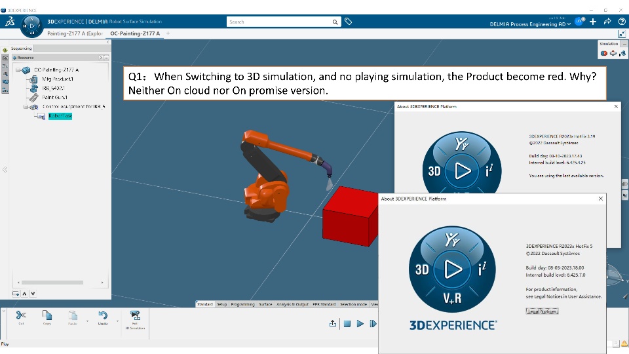The width and height of the screenshot is (629, 354).
Task: Click the camera icon in left sidebar
Action: click(5, 58)
